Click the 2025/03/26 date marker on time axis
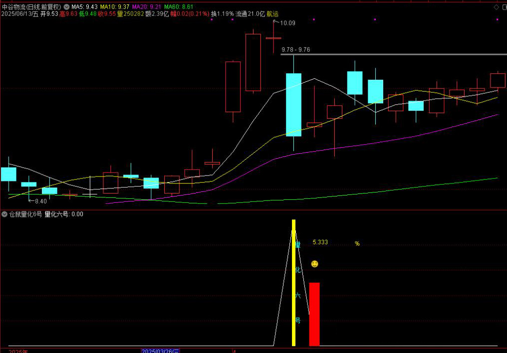The height and width of the screenshot is (353, 507). click(x=160, y=351)
